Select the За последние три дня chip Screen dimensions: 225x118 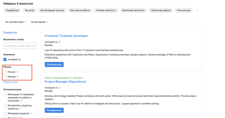[x=52, y=10]
